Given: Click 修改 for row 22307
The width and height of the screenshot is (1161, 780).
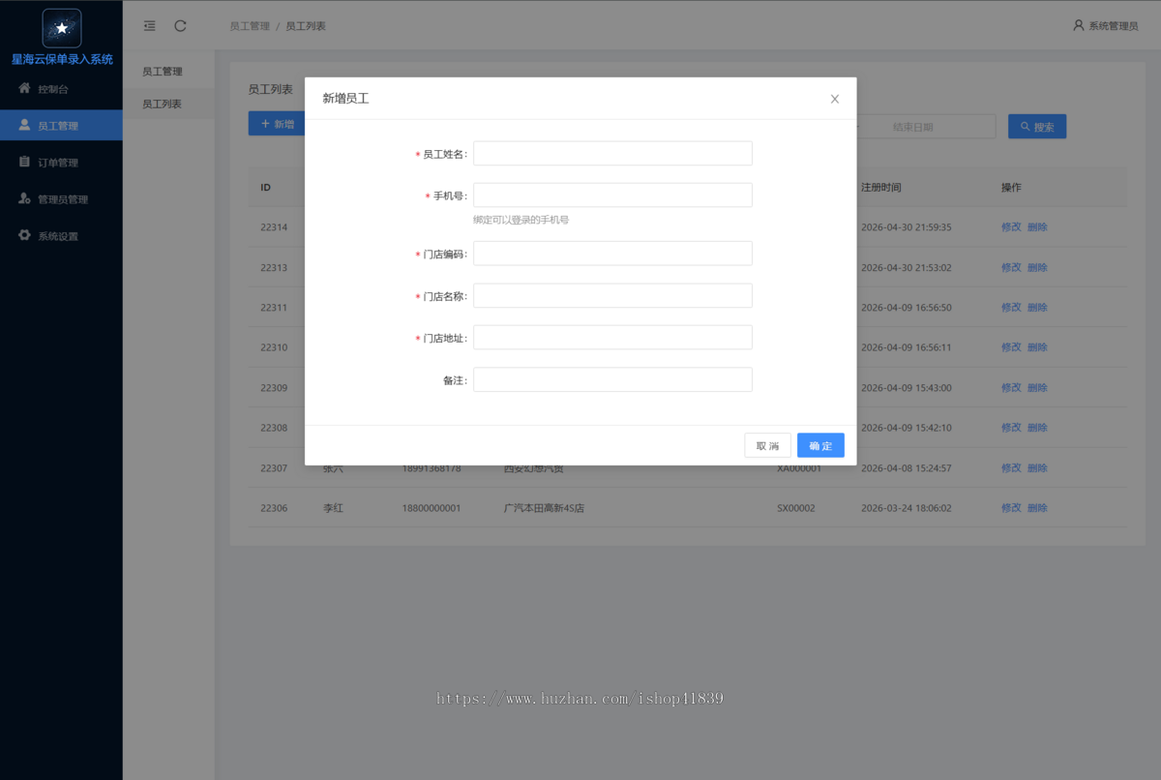Looking at the screenshot, I should click(x=1011, y=468).
